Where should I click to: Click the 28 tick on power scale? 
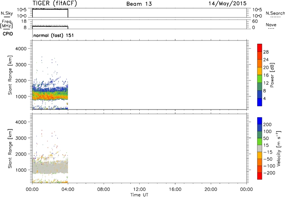coord(266,52)
